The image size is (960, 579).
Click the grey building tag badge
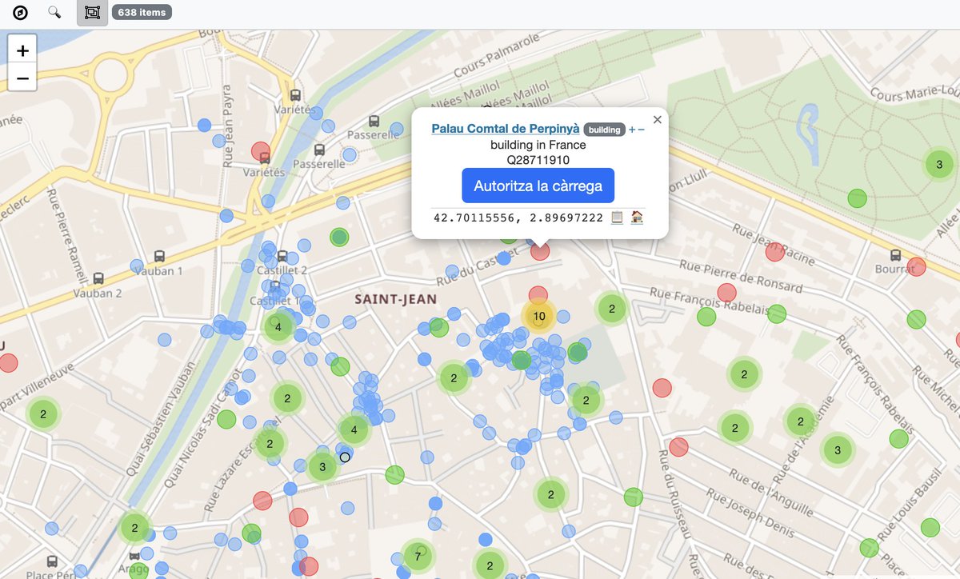(x=605, y=130)
